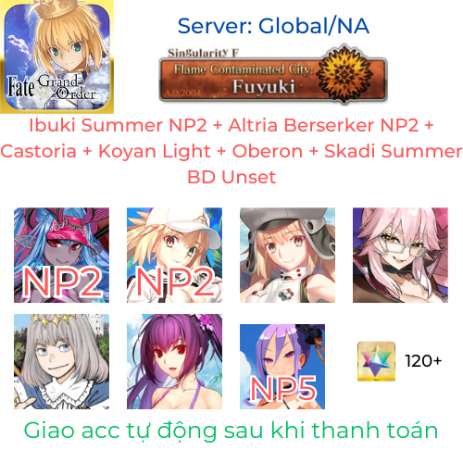The image size is (463, 463).
Task: Click the Oberon gray-haired crowned portrait
Action: pyautogui.click(x=61, y=361)
